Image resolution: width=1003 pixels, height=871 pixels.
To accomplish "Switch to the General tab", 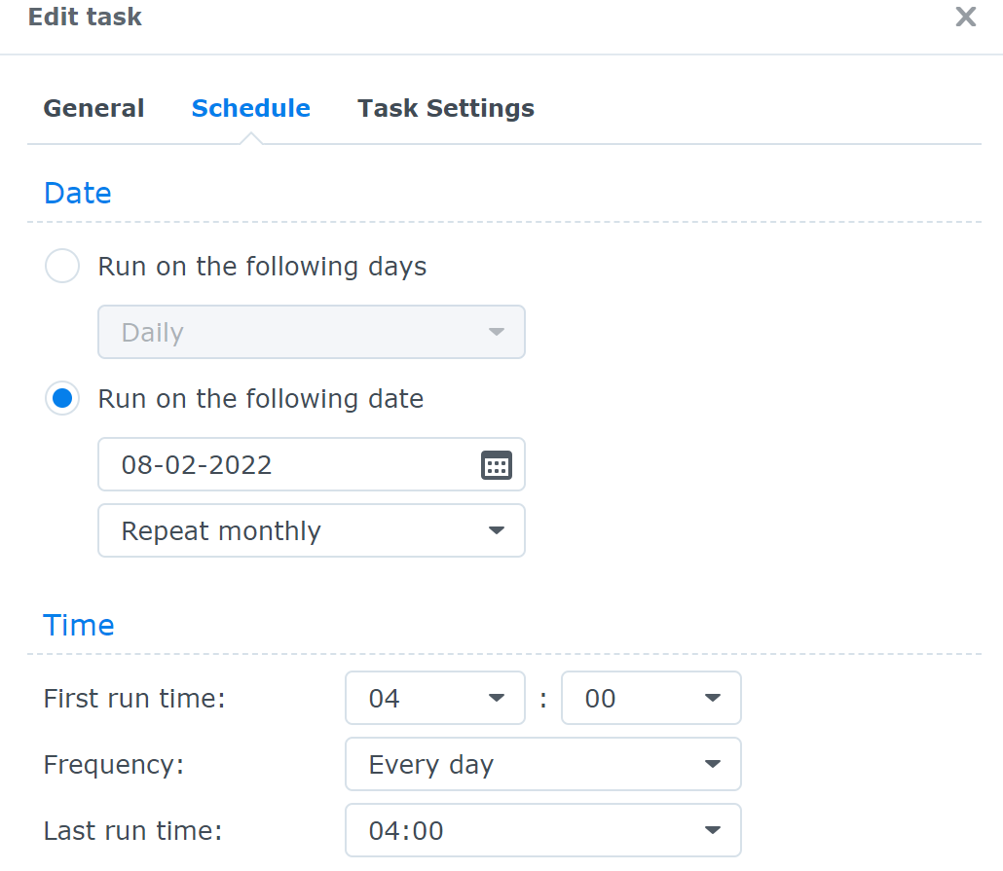I will (x=93, y=108).
